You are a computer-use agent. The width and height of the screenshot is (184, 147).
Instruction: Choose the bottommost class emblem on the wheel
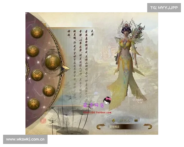33,104
